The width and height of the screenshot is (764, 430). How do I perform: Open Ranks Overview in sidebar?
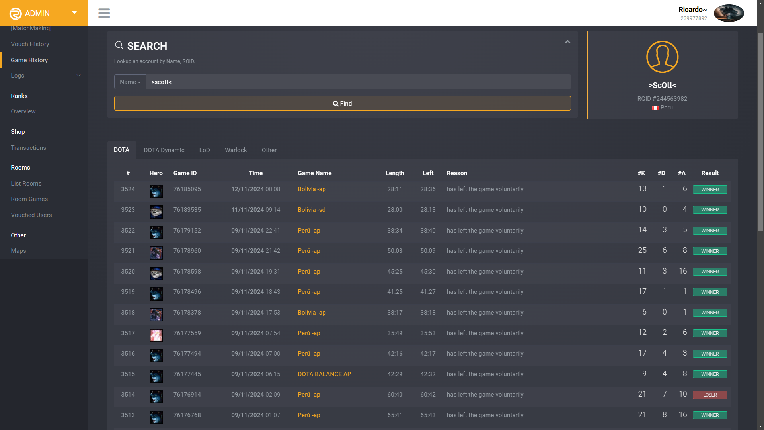23,111
